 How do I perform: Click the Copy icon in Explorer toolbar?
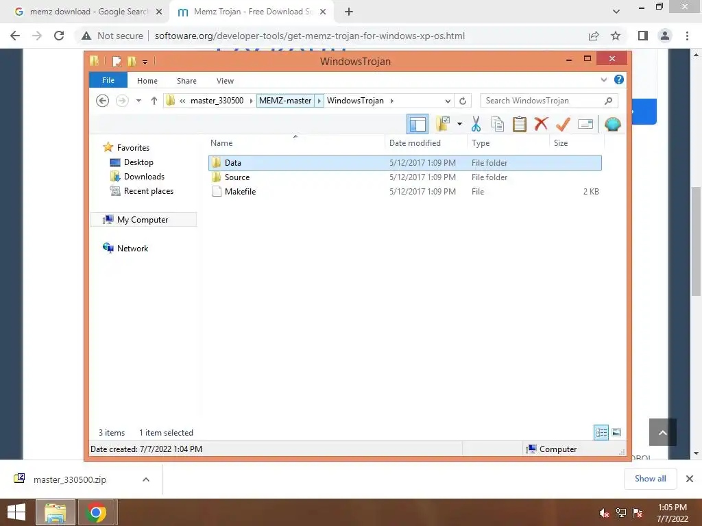(498, 124)
